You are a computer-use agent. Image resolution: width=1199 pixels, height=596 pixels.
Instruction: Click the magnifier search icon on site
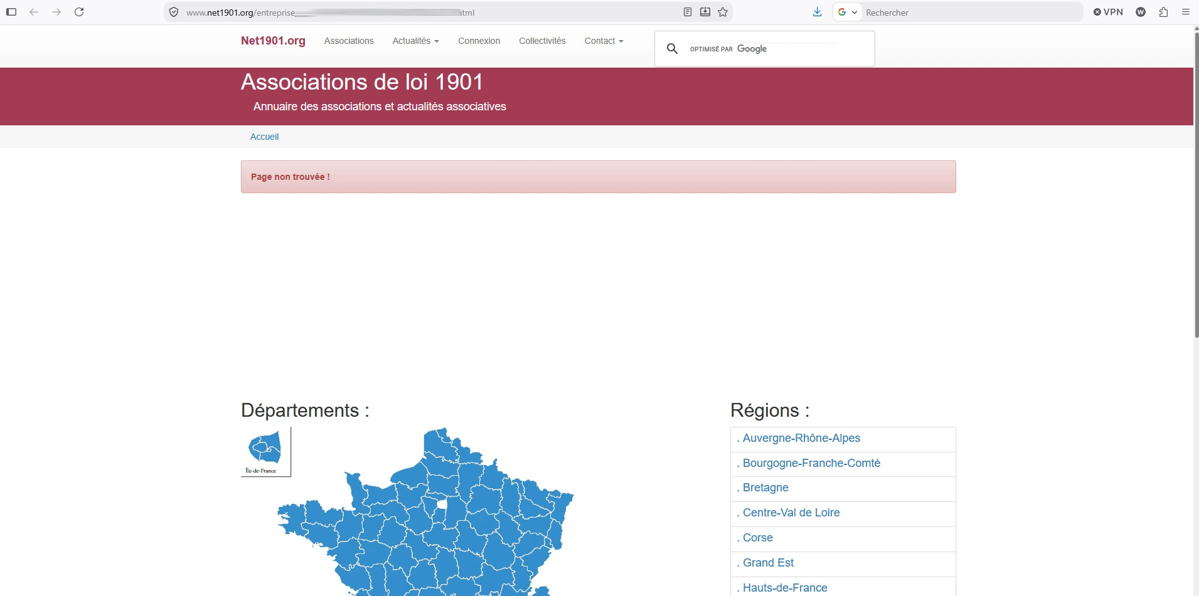click(672, 48)
